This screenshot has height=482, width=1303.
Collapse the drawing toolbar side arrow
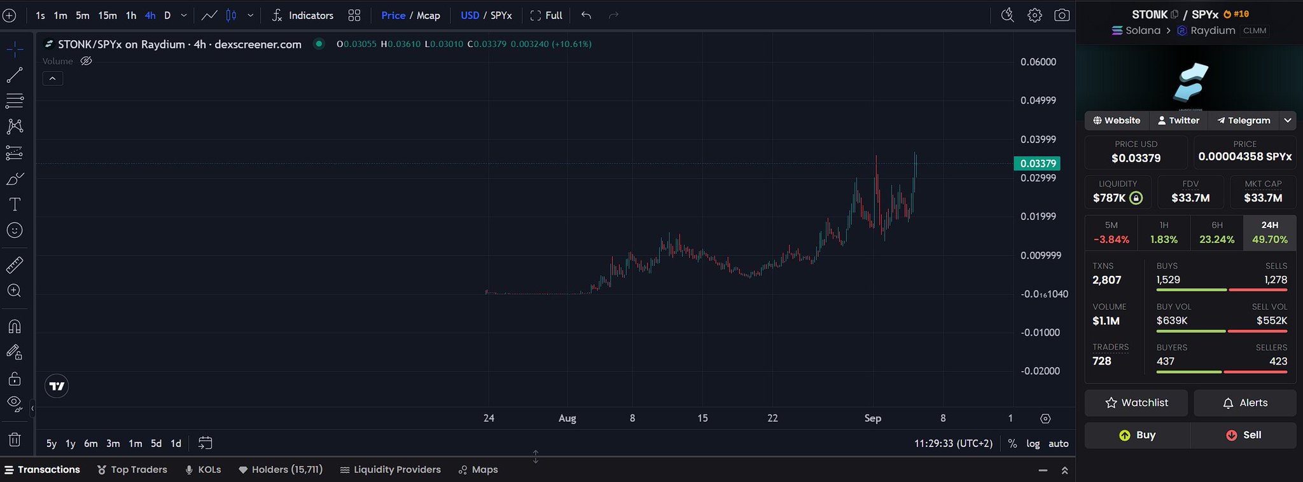pos(32,408)
